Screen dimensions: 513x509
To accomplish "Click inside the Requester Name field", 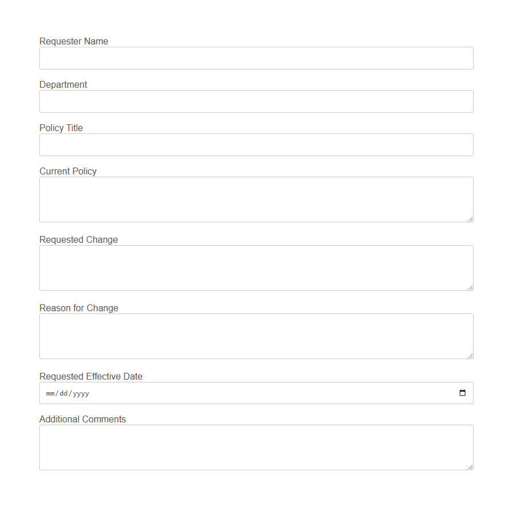I will 256,58.
